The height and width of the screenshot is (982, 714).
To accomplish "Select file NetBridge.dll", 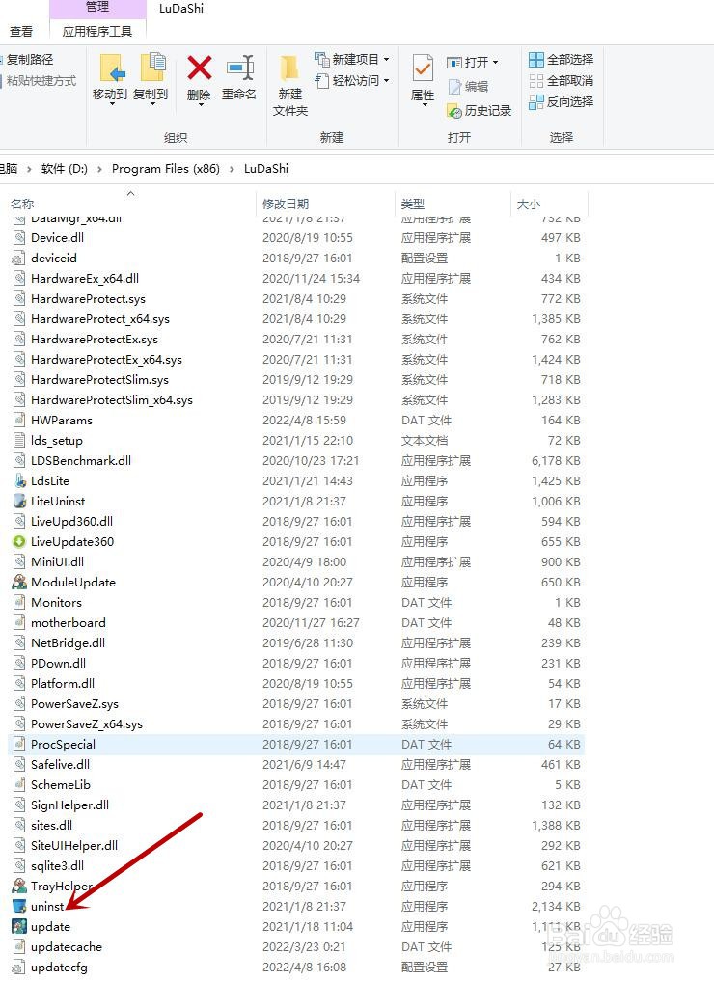I will coord(68,642).
